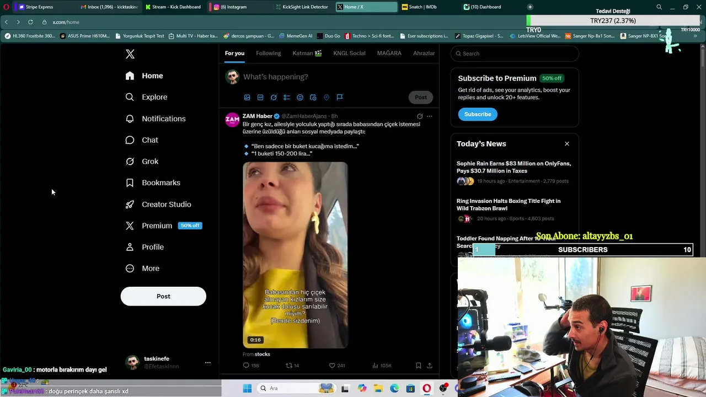This screenshot has width=706, height=397.
Task: Open the stocks source link
Action: pos(263,354)
